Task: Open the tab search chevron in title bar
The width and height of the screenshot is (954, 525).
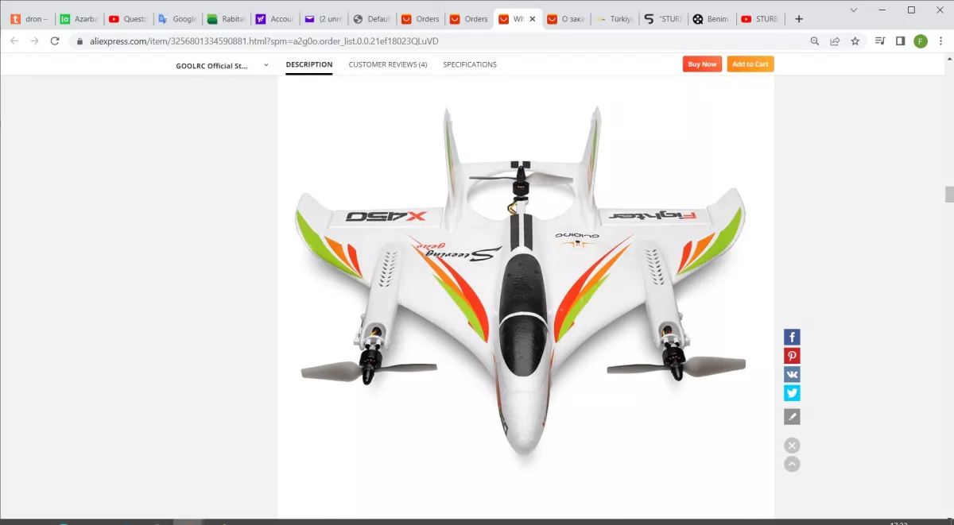Action: [854, 10]
